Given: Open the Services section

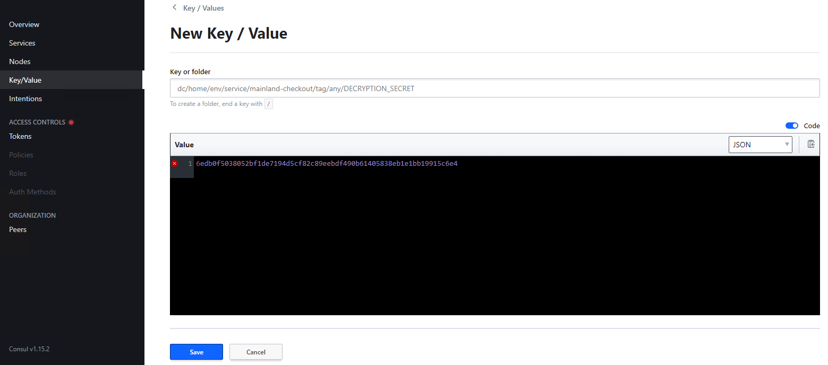Looking at the screenshot, I should pyautogui.click(x=22, y=43).
